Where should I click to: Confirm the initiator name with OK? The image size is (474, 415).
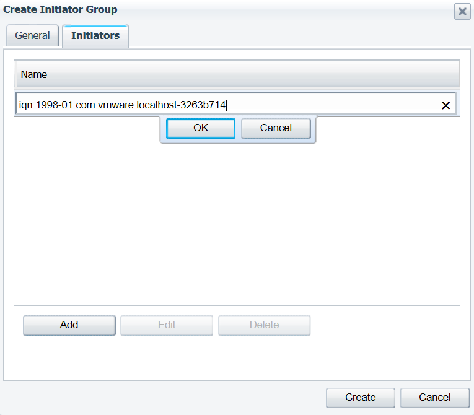pos(201,128)
